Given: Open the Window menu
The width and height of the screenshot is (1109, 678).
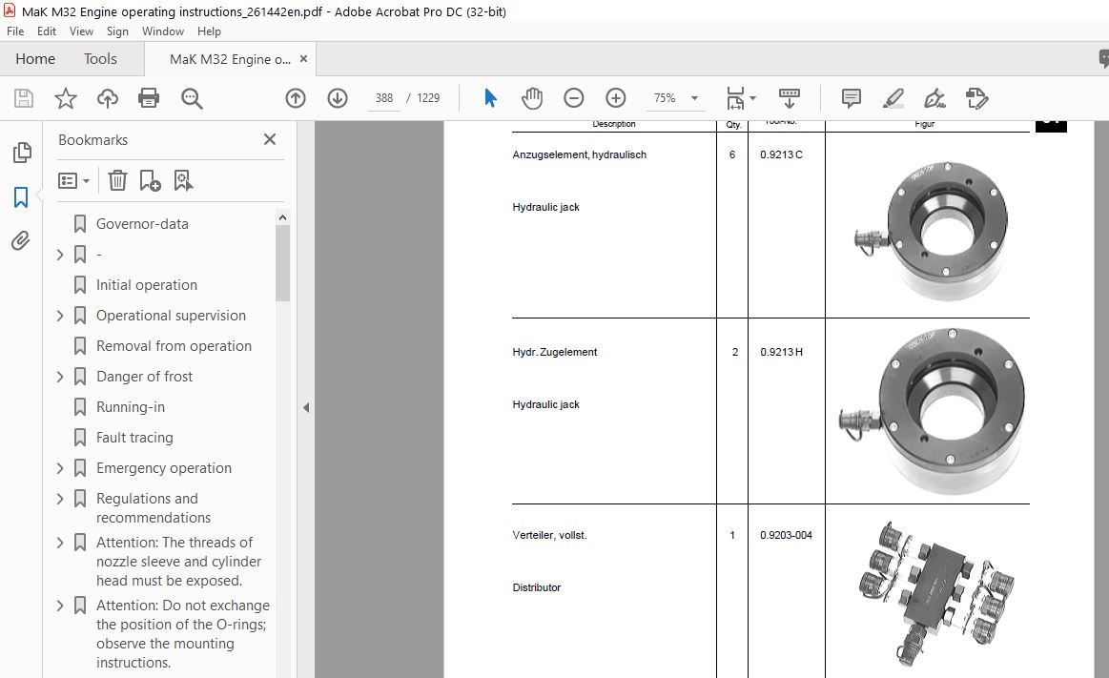Looking at the screenshot, I should click(x=163, y=31).
